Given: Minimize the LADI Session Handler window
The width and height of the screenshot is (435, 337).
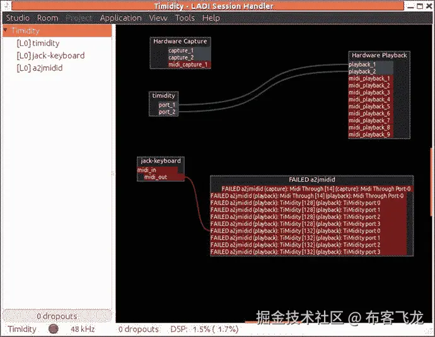Looking at the screenshot, I should point(411,6).
